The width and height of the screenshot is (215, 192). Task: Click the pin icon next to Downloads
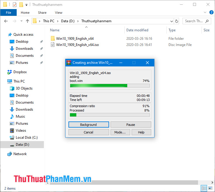coord(42,49)
